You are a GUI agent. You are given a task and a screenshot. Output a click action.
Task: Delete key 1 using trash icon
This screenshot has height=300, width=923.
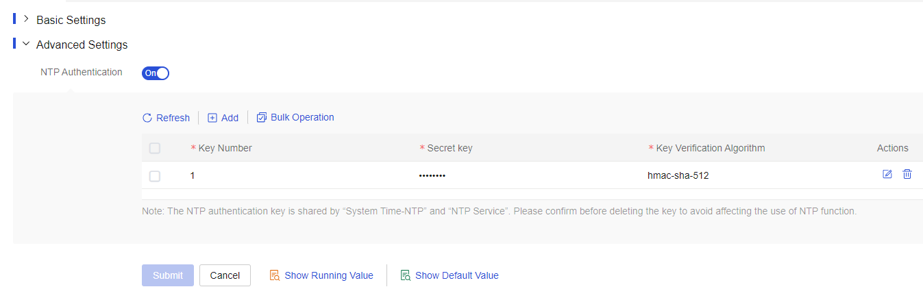(907, 174)
